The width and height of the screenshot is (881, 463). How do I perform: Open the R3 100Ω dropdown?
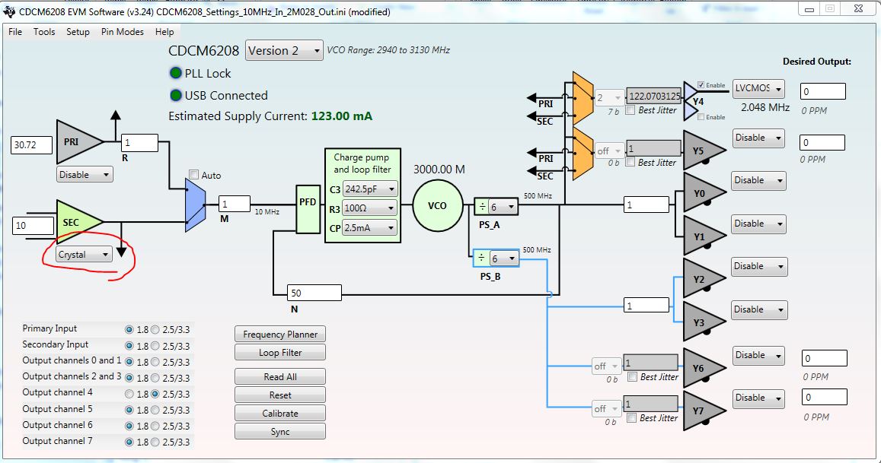370,208
